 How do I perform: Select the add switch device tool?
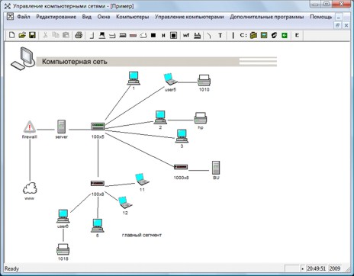(x=123, y=35)
